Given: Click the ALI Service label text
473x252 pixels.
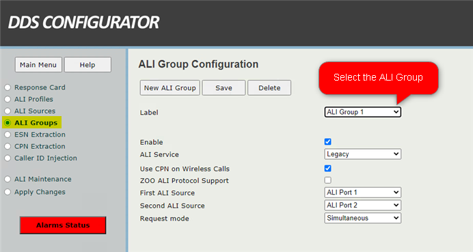Looking at the screenshot, I should click(159, 154).
